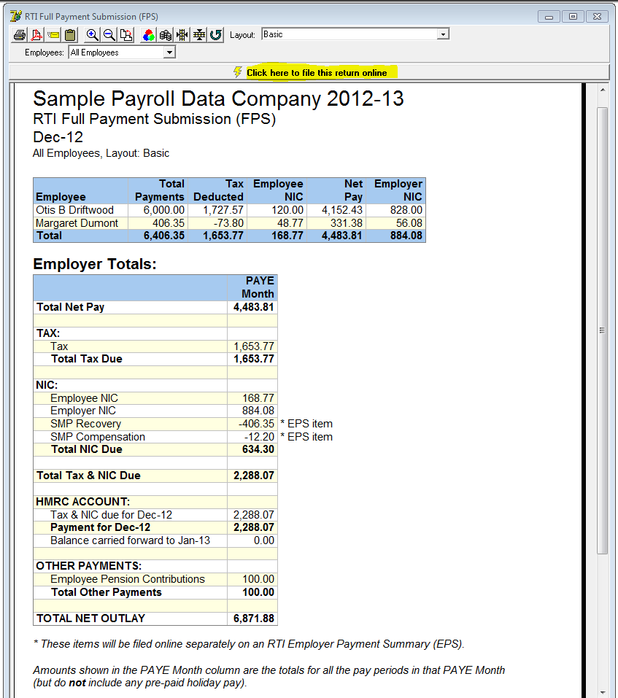The image size is (618, 698).
Task: Open the Layout dropdown list
Action: point(443,34)
